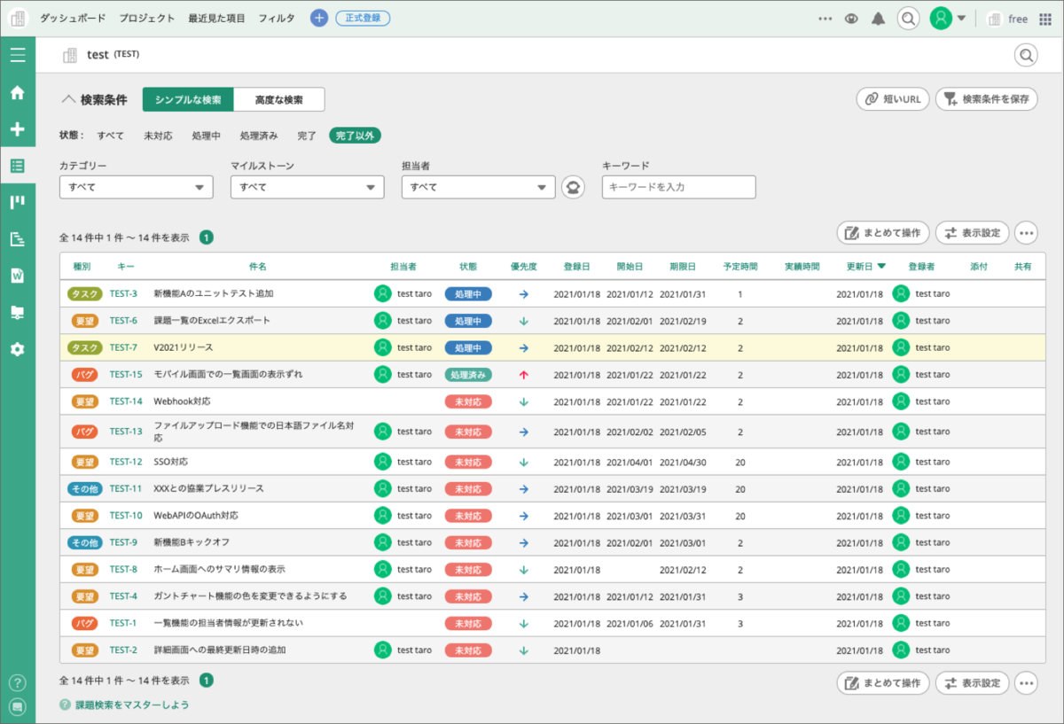Viewport: 1064px width, 724px height.
Task: Click the キーワード input field
Action: 678,187
